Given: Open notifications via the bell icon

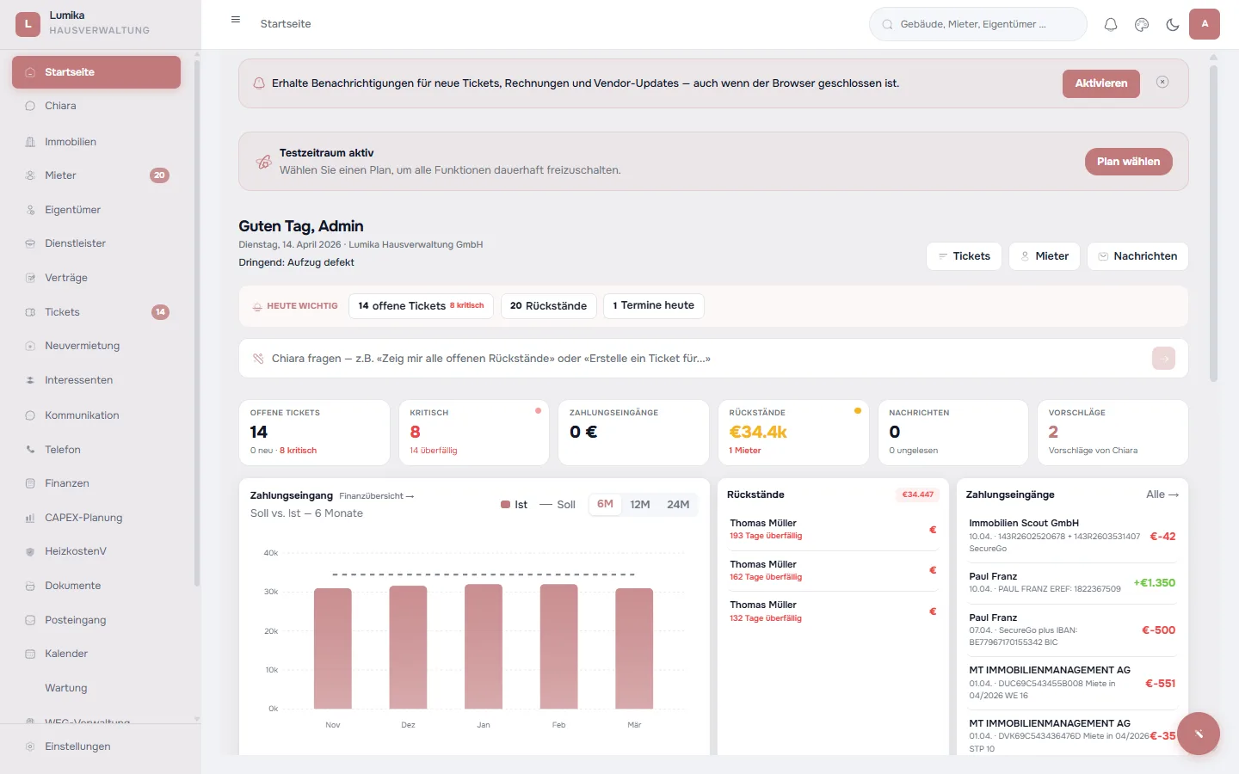Looking at the screenshot, I should click(1110, 24).
